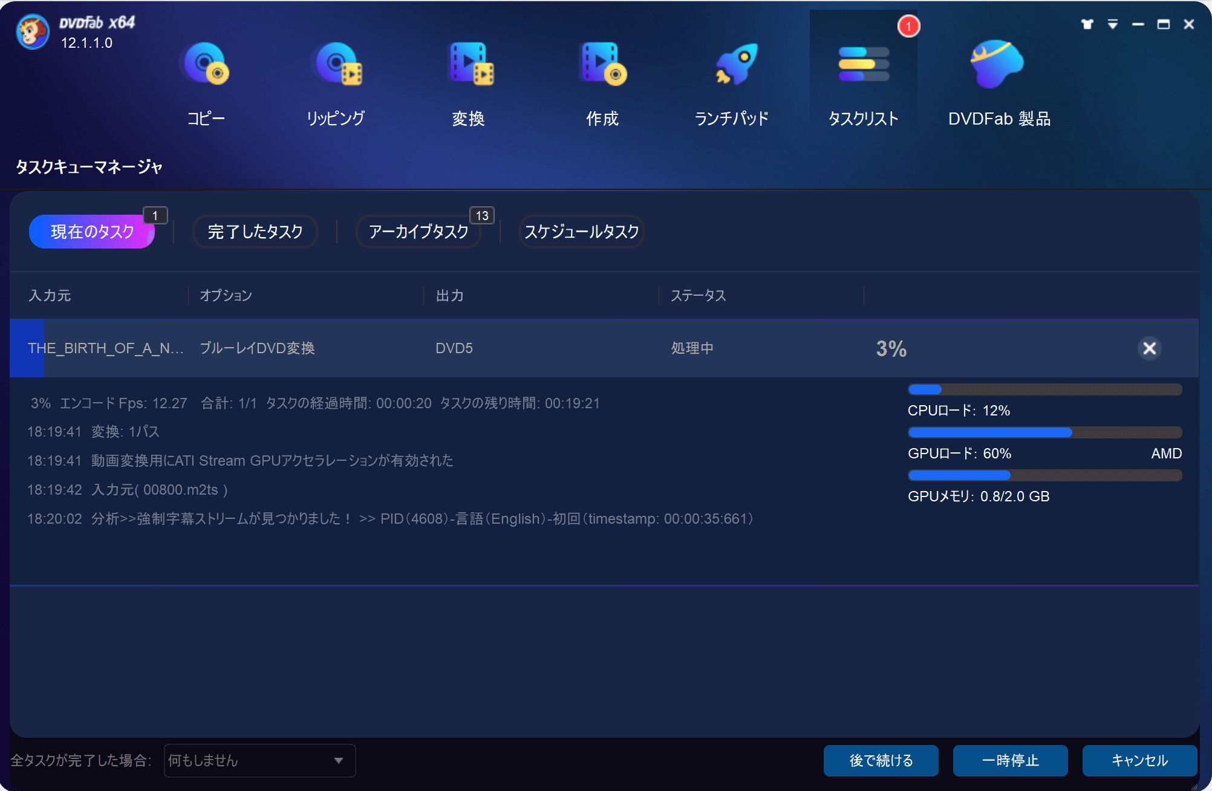
Task: Click the 12.1.1.0 version number
Action: 86,43
